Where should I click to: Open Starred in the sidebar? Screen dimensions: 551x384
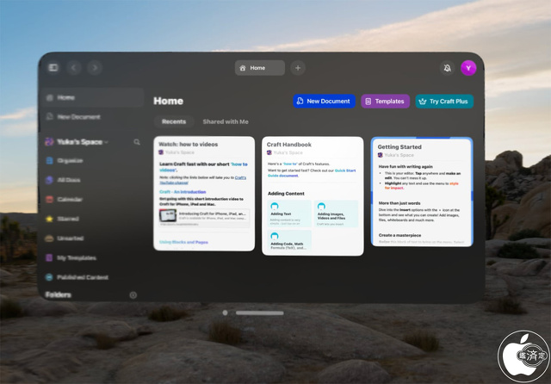[92, 219]
